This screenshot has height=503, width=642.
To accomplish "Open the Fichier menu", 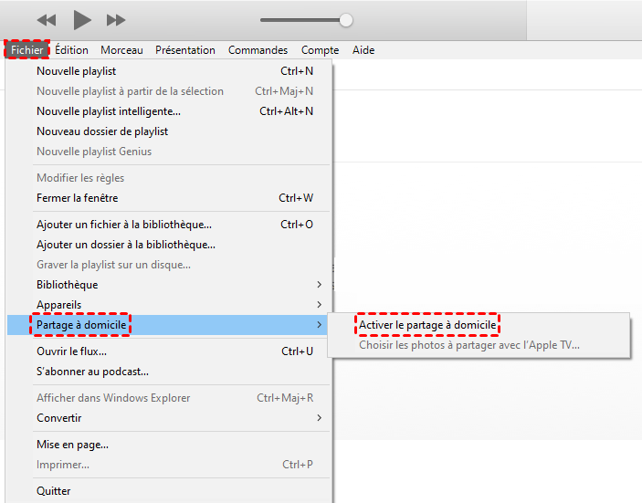I will pyautogui.click(x=26, y=50).
